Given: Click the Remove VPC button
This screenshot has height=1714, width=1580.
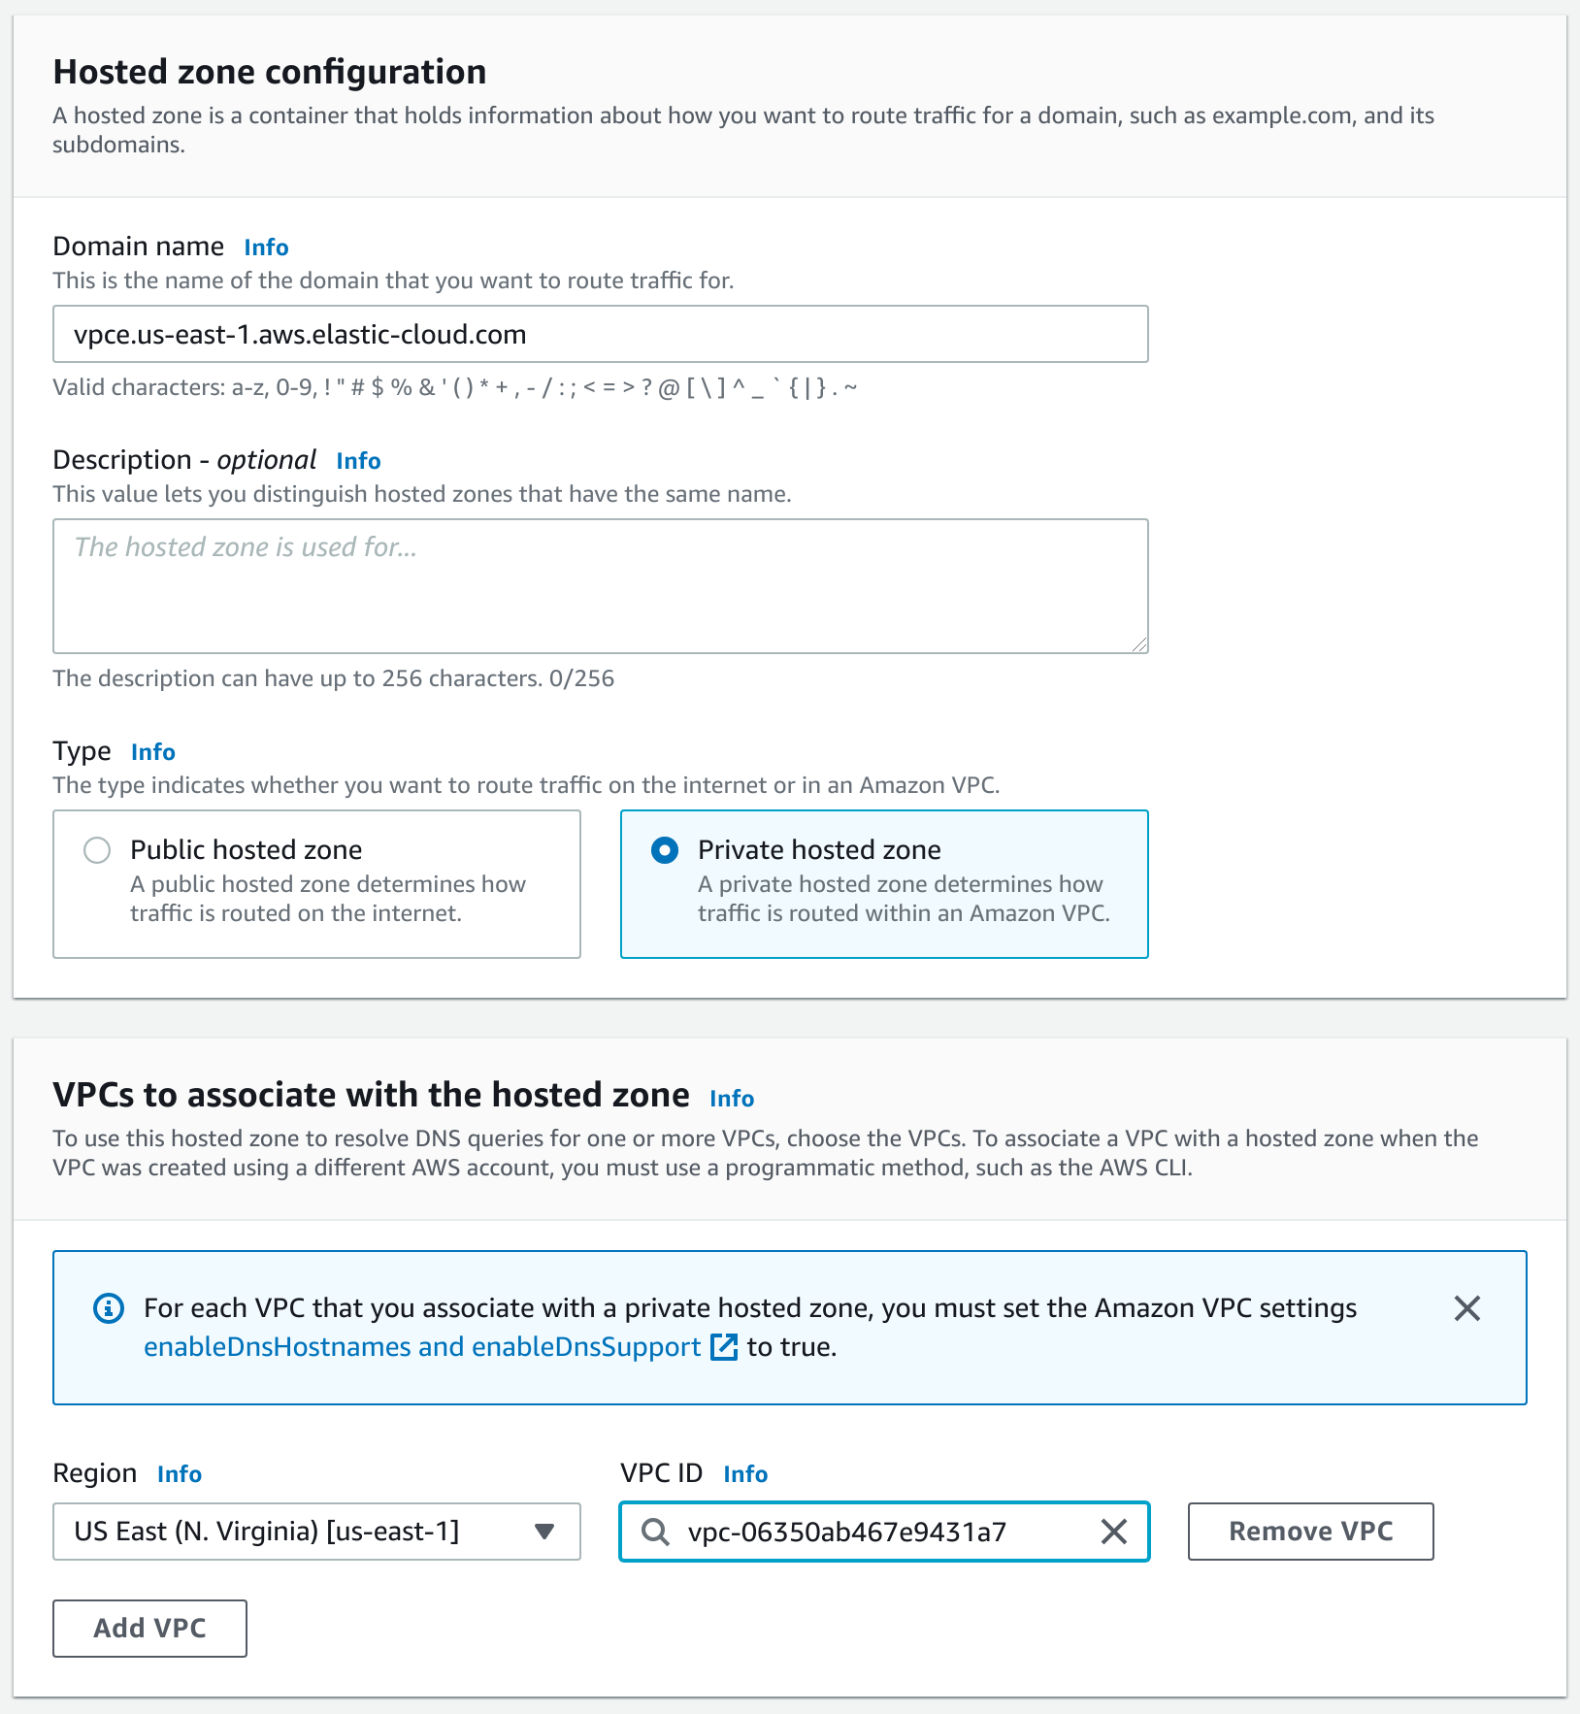Looking at the screenshot, I should [1309, 1532].
